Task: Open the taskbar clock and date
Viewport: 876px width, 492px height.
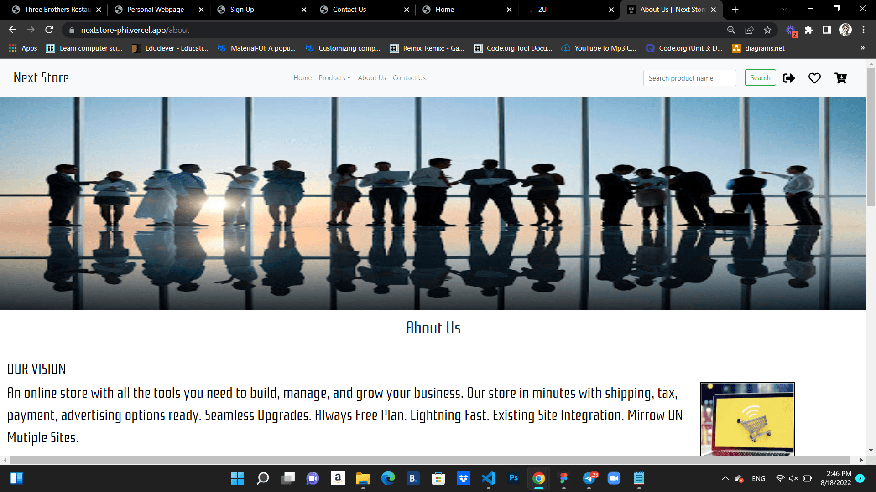Action: [x=836, y=478]
